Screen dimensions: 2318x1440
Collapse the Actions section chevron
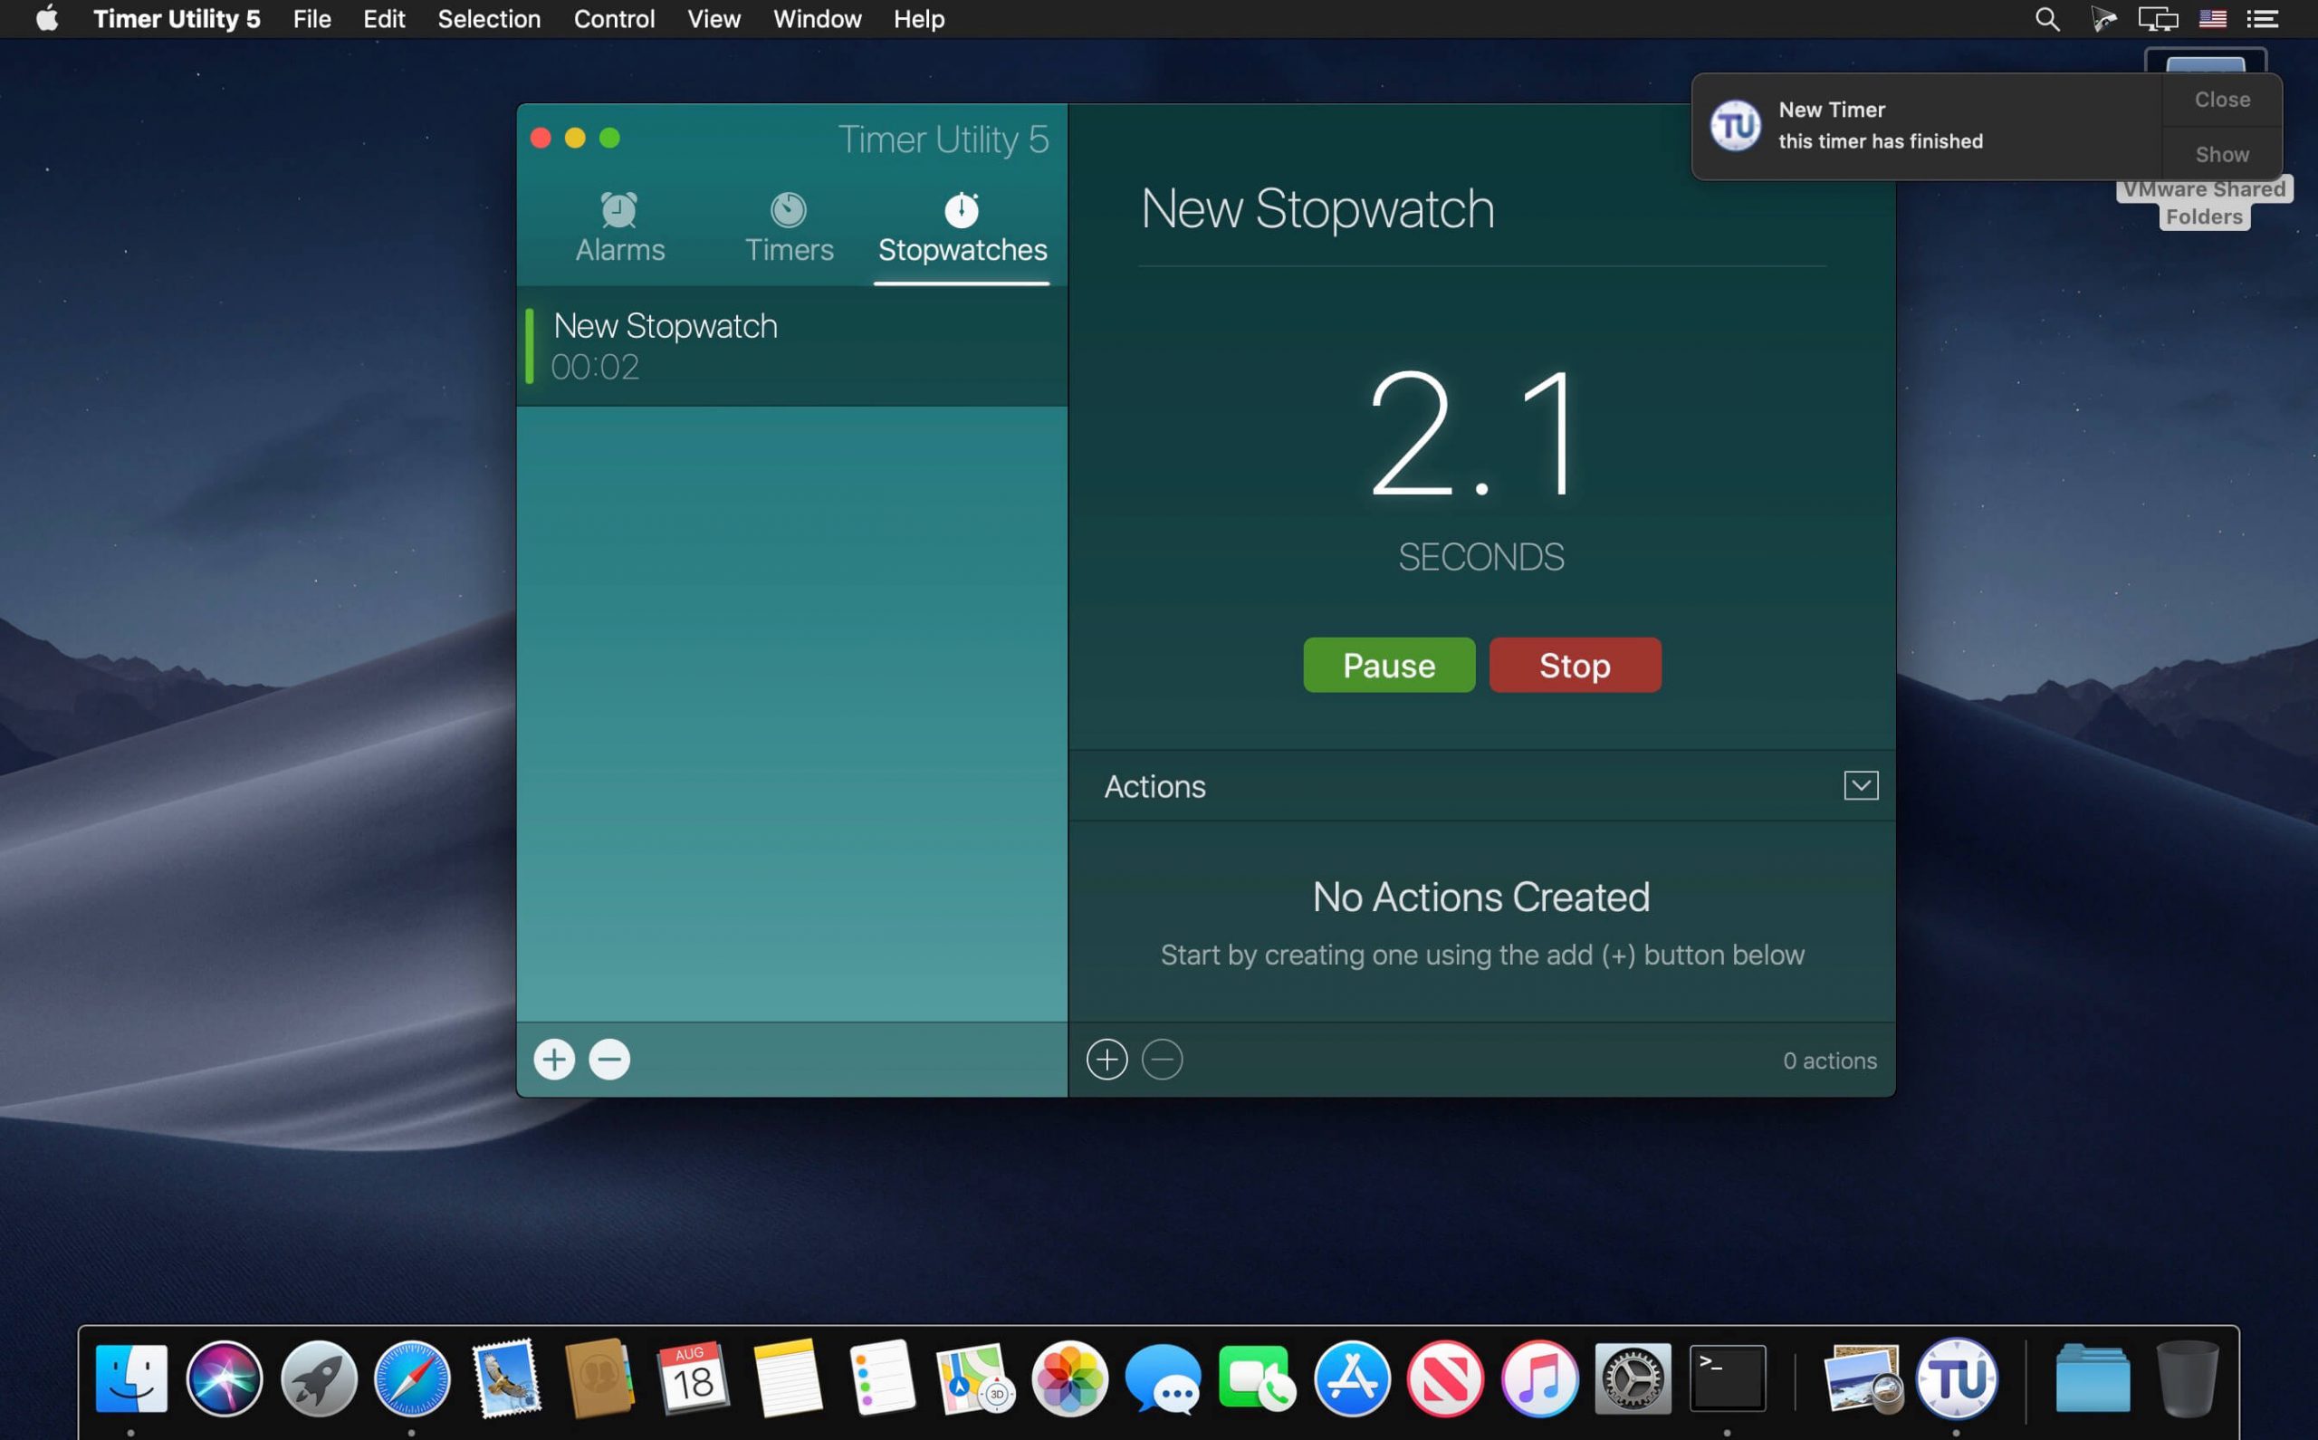click(x=1860, y=786)
